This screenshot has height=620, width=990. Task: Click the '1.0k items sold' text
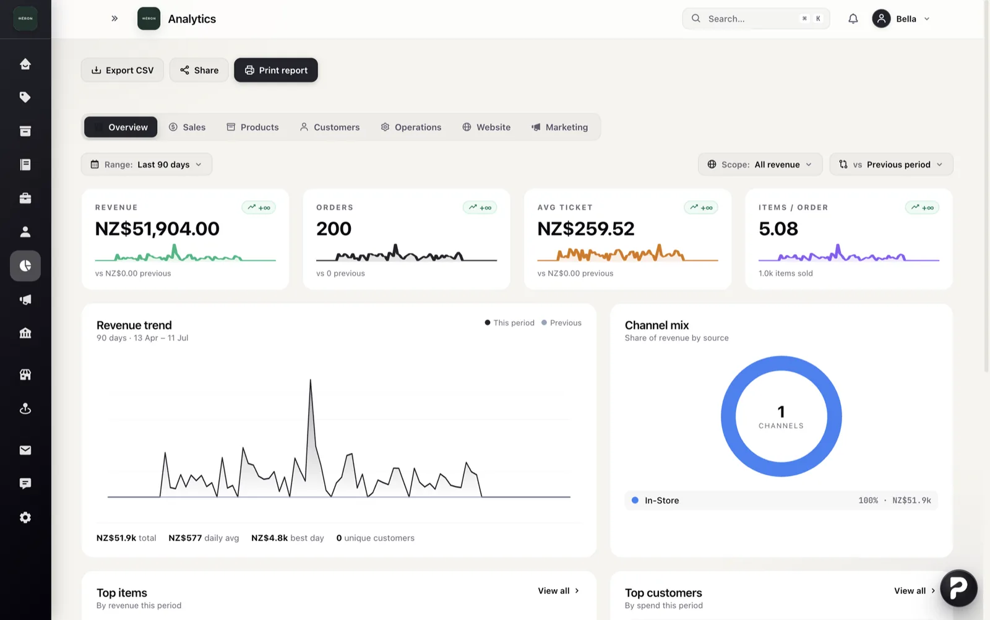pos(786,273)
